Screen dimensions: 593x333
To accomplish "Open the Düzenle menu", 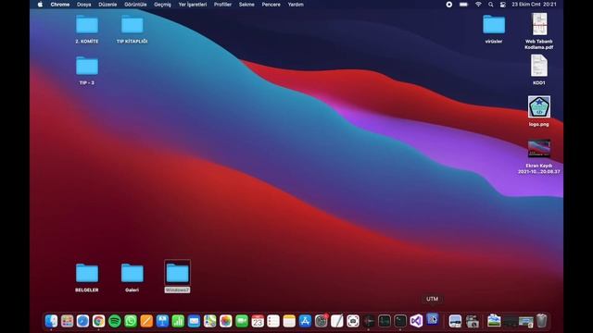I will (x=107, y=5).
